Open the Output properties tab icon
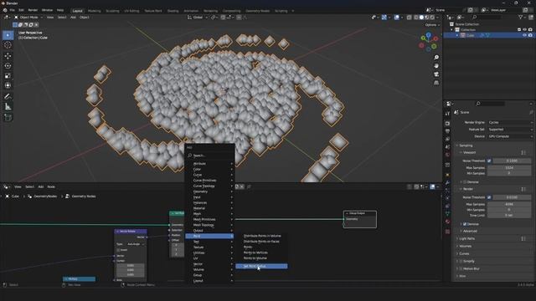 (447, 131)
